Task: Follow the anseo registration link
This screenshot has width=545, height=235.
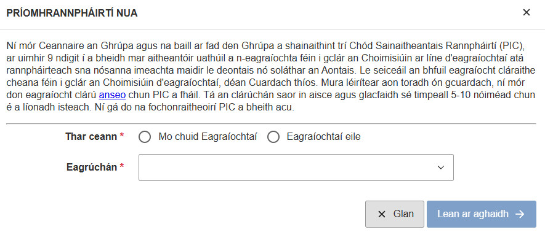Action: point(112,95)
